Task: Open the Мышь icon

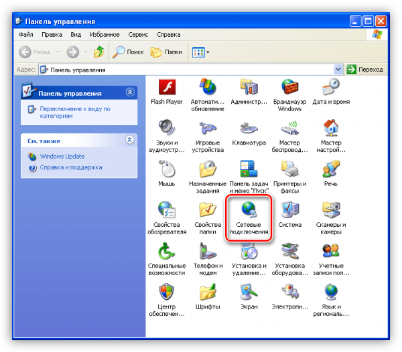Action: click(167, 169)
